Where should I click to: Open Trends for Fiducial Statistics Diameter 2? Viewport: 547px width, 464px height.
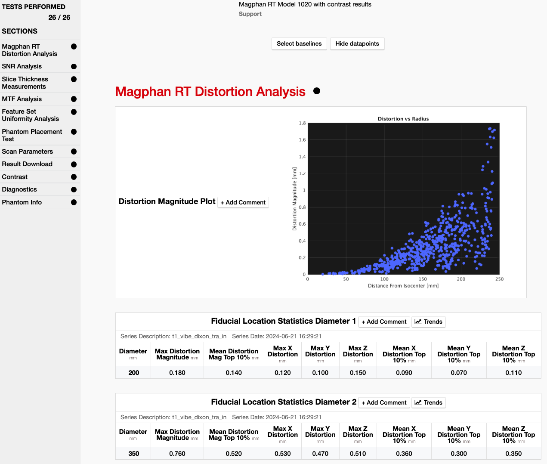[428, 403]
